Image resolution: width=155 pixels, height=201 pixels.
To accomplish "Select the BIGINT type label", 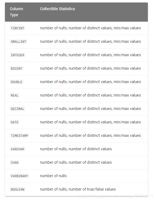I will point(16,69).
